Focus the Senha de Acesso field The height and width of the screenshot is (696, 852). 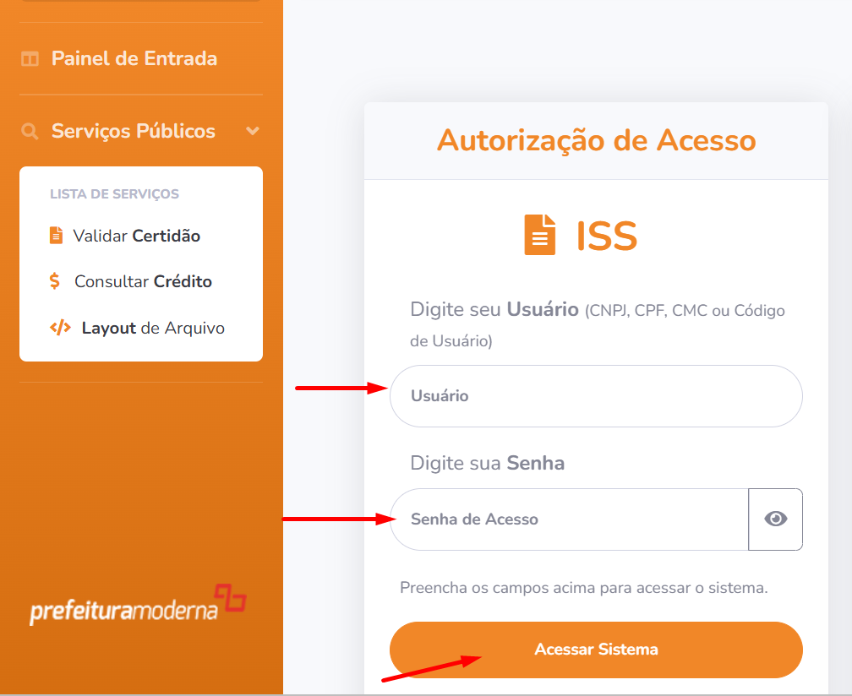pyautogui.click(x=569, y=519)
